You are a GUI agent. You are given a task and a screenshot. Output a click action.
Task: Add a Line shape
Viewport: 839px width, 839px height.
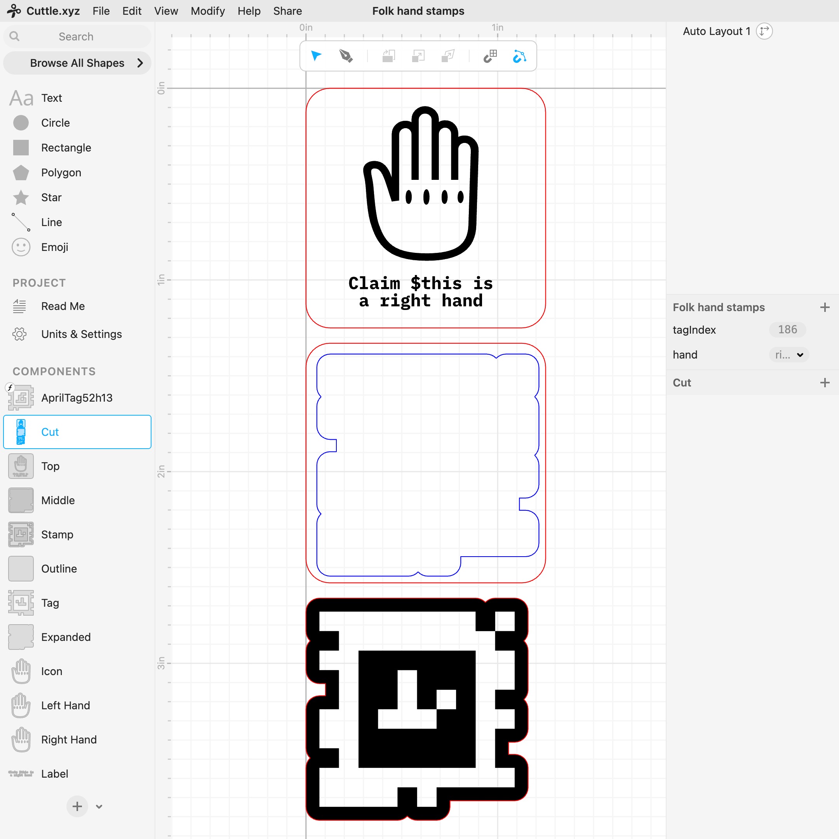point(37,222)
